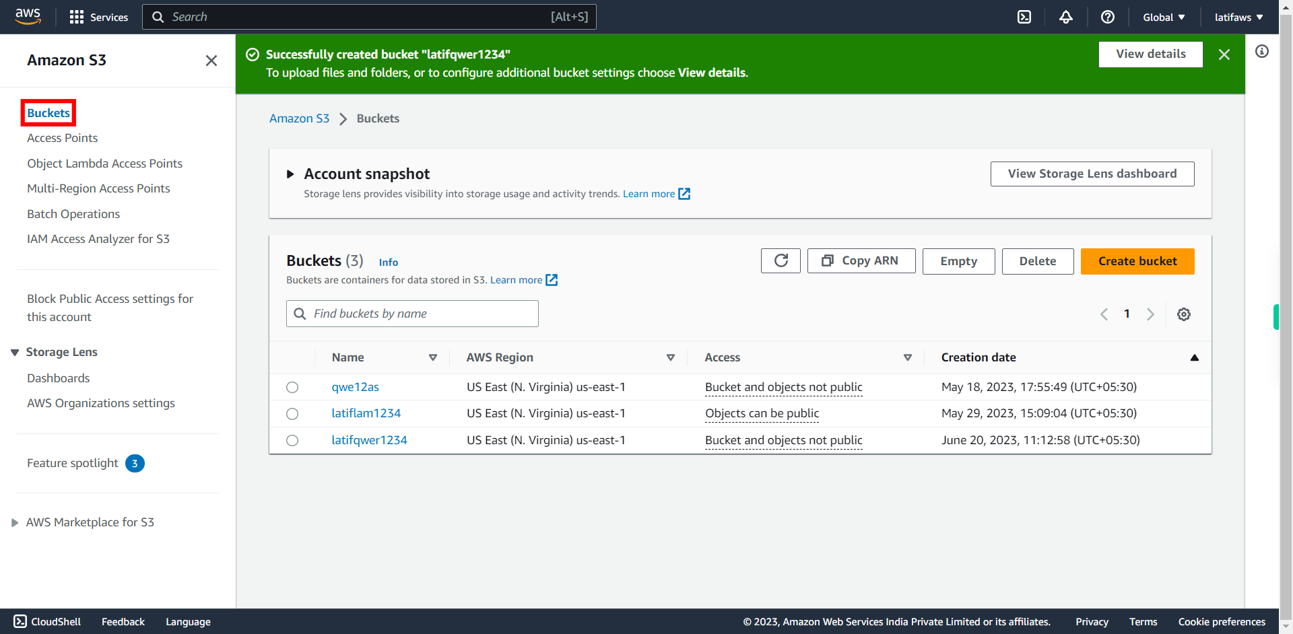
Task: Focus the top AWS Search bar
Action: tap(369, 17)
